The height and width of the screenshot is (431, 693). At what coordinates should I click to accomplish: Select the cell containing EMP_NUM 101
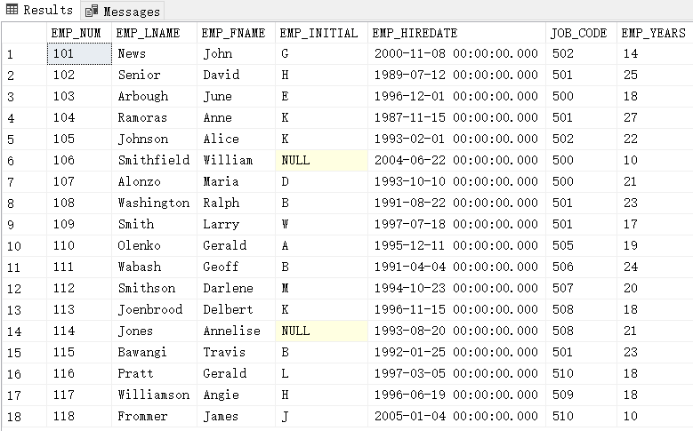tap(78, 54)
